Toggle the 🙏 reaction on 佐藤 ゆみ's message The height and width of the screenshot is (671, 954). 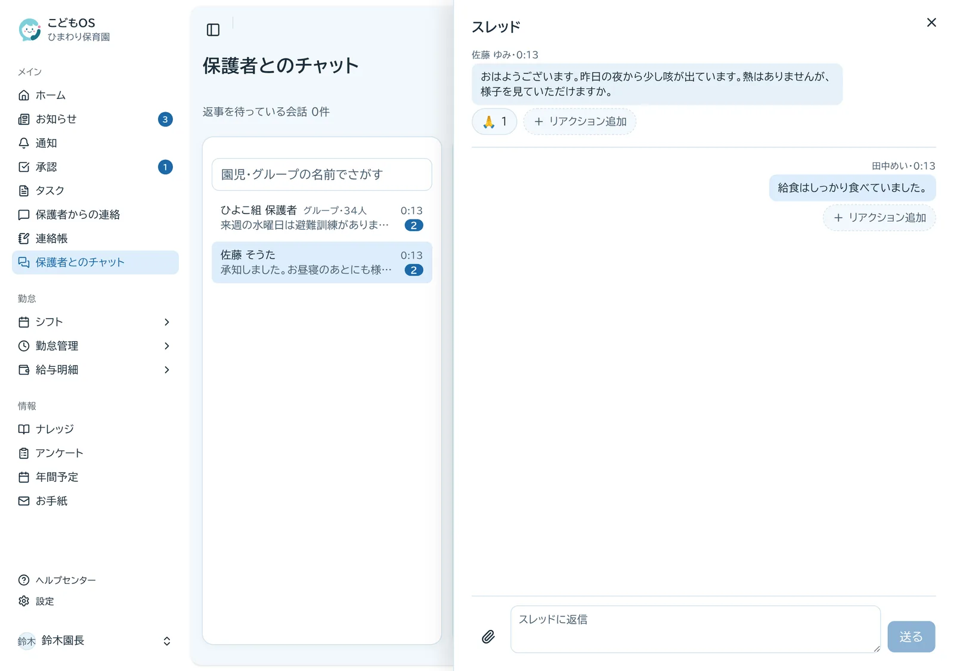coord(494,122)
